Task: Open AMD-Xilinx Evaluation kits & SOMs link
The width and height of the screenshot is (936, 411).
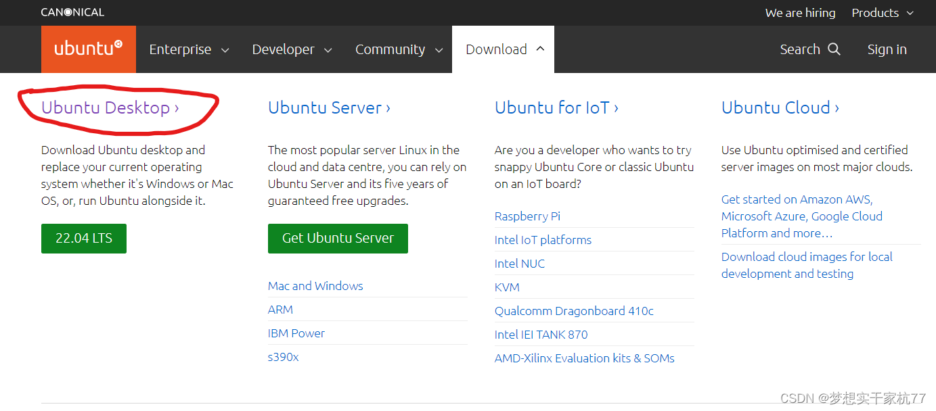Action: 584,358
